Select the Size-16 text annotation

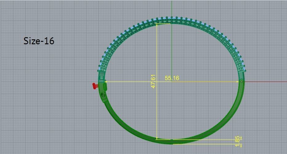point(39,41)
